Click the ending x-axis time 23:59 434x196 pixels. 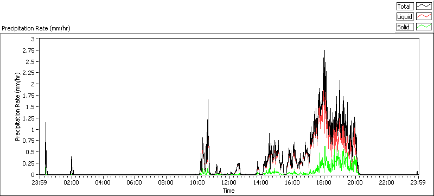tap(418, 182)
